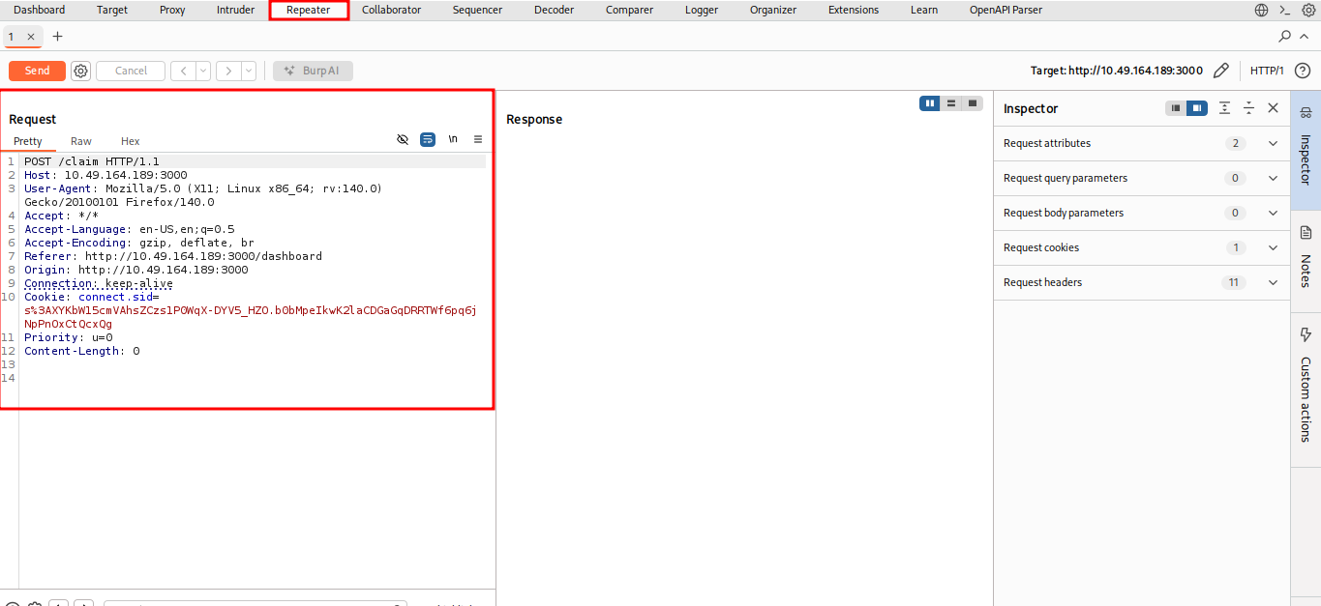Image resolution: width=1321 pixels, height=606 pixels.
Task: Click the Burp AI sparkle button
Action: [313, 71]
